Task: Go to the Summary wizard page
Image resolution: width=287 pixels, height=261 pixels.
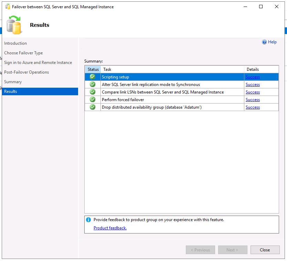Action: [x=13, y=82]
